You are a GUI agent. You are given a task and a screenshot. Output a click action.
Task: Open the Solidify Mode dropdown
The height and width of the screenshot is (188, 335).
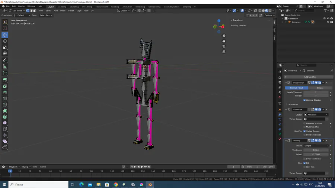[316, 146]
